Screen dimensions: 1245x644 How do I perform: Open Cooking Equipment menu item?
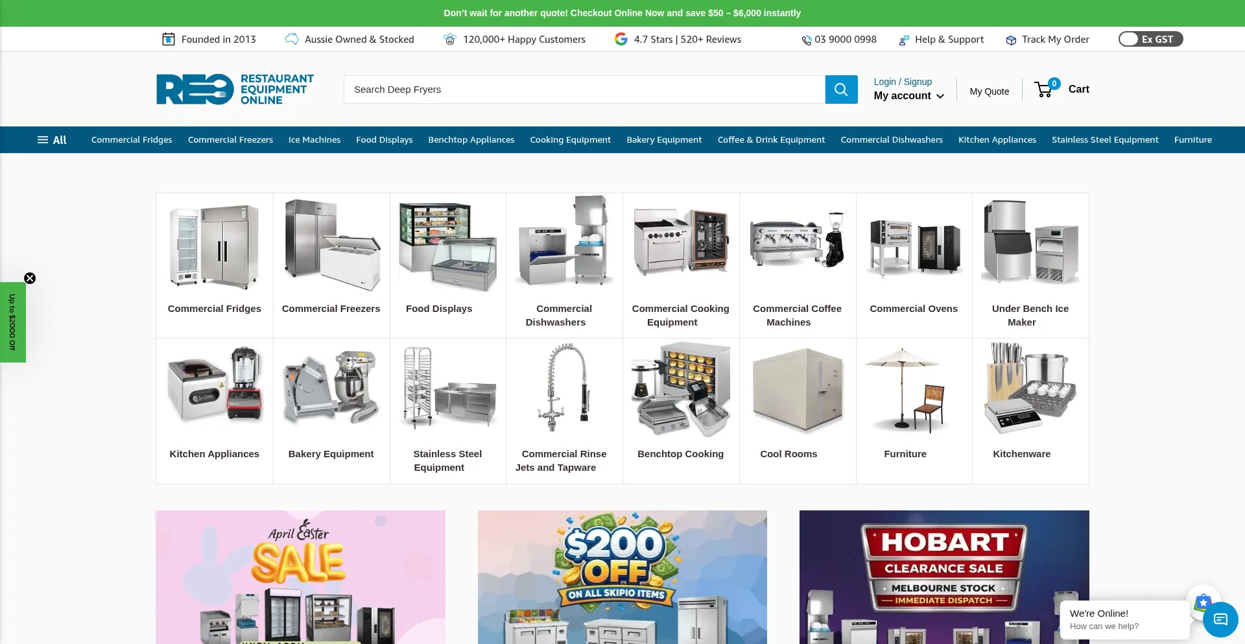pyautogui.click(x=570, y=140)
